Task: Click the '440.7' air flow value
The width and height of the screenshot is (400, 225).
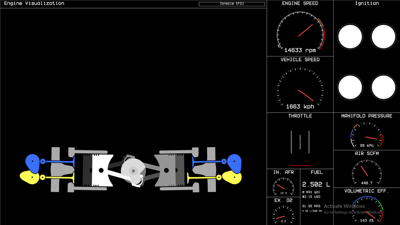Action: tap(367, 183)
